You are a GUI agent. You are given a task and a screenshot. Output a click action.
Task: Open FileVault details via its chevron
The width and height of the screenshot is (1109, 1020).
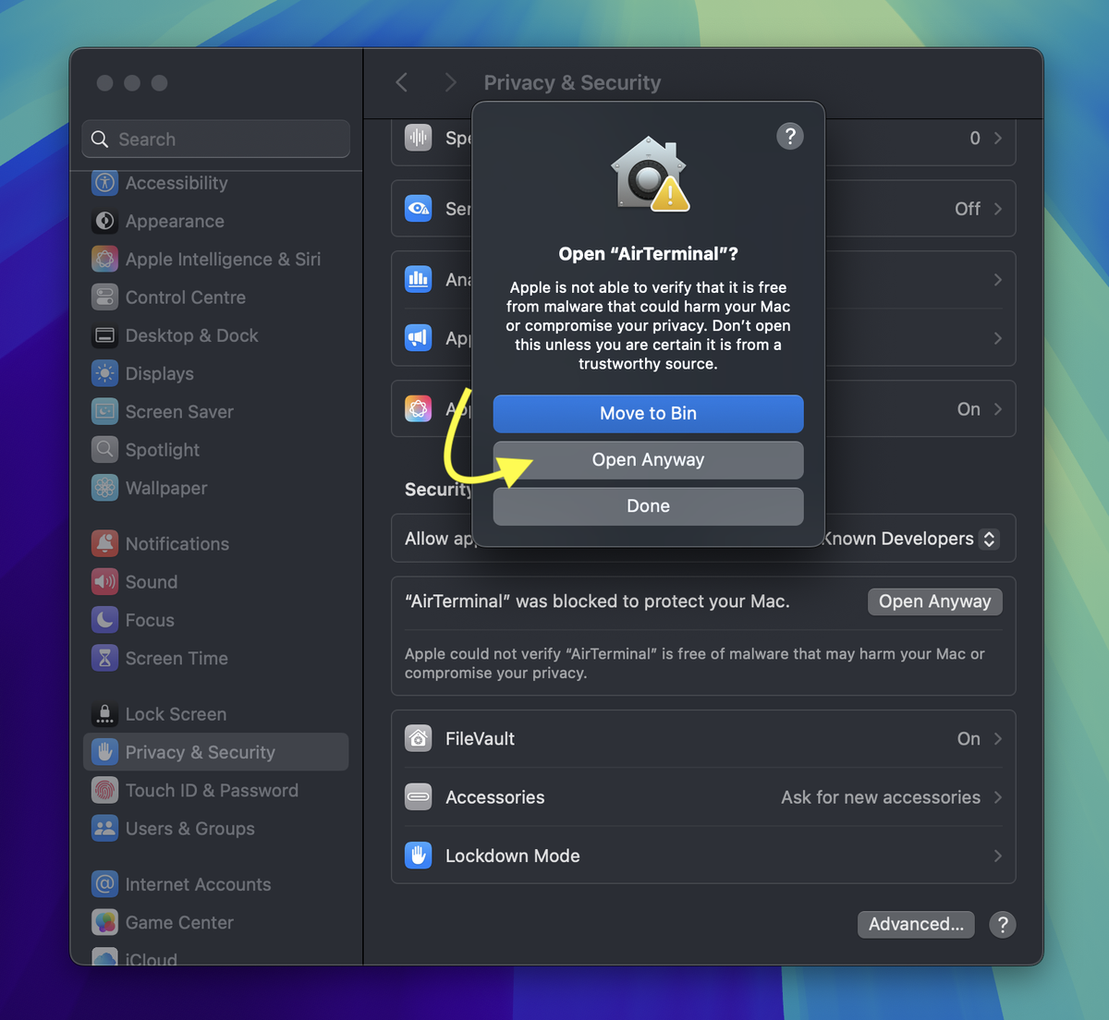(997, 738)
